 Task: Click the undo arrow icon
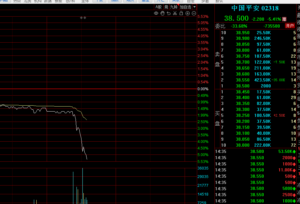(x=169, y=13)
